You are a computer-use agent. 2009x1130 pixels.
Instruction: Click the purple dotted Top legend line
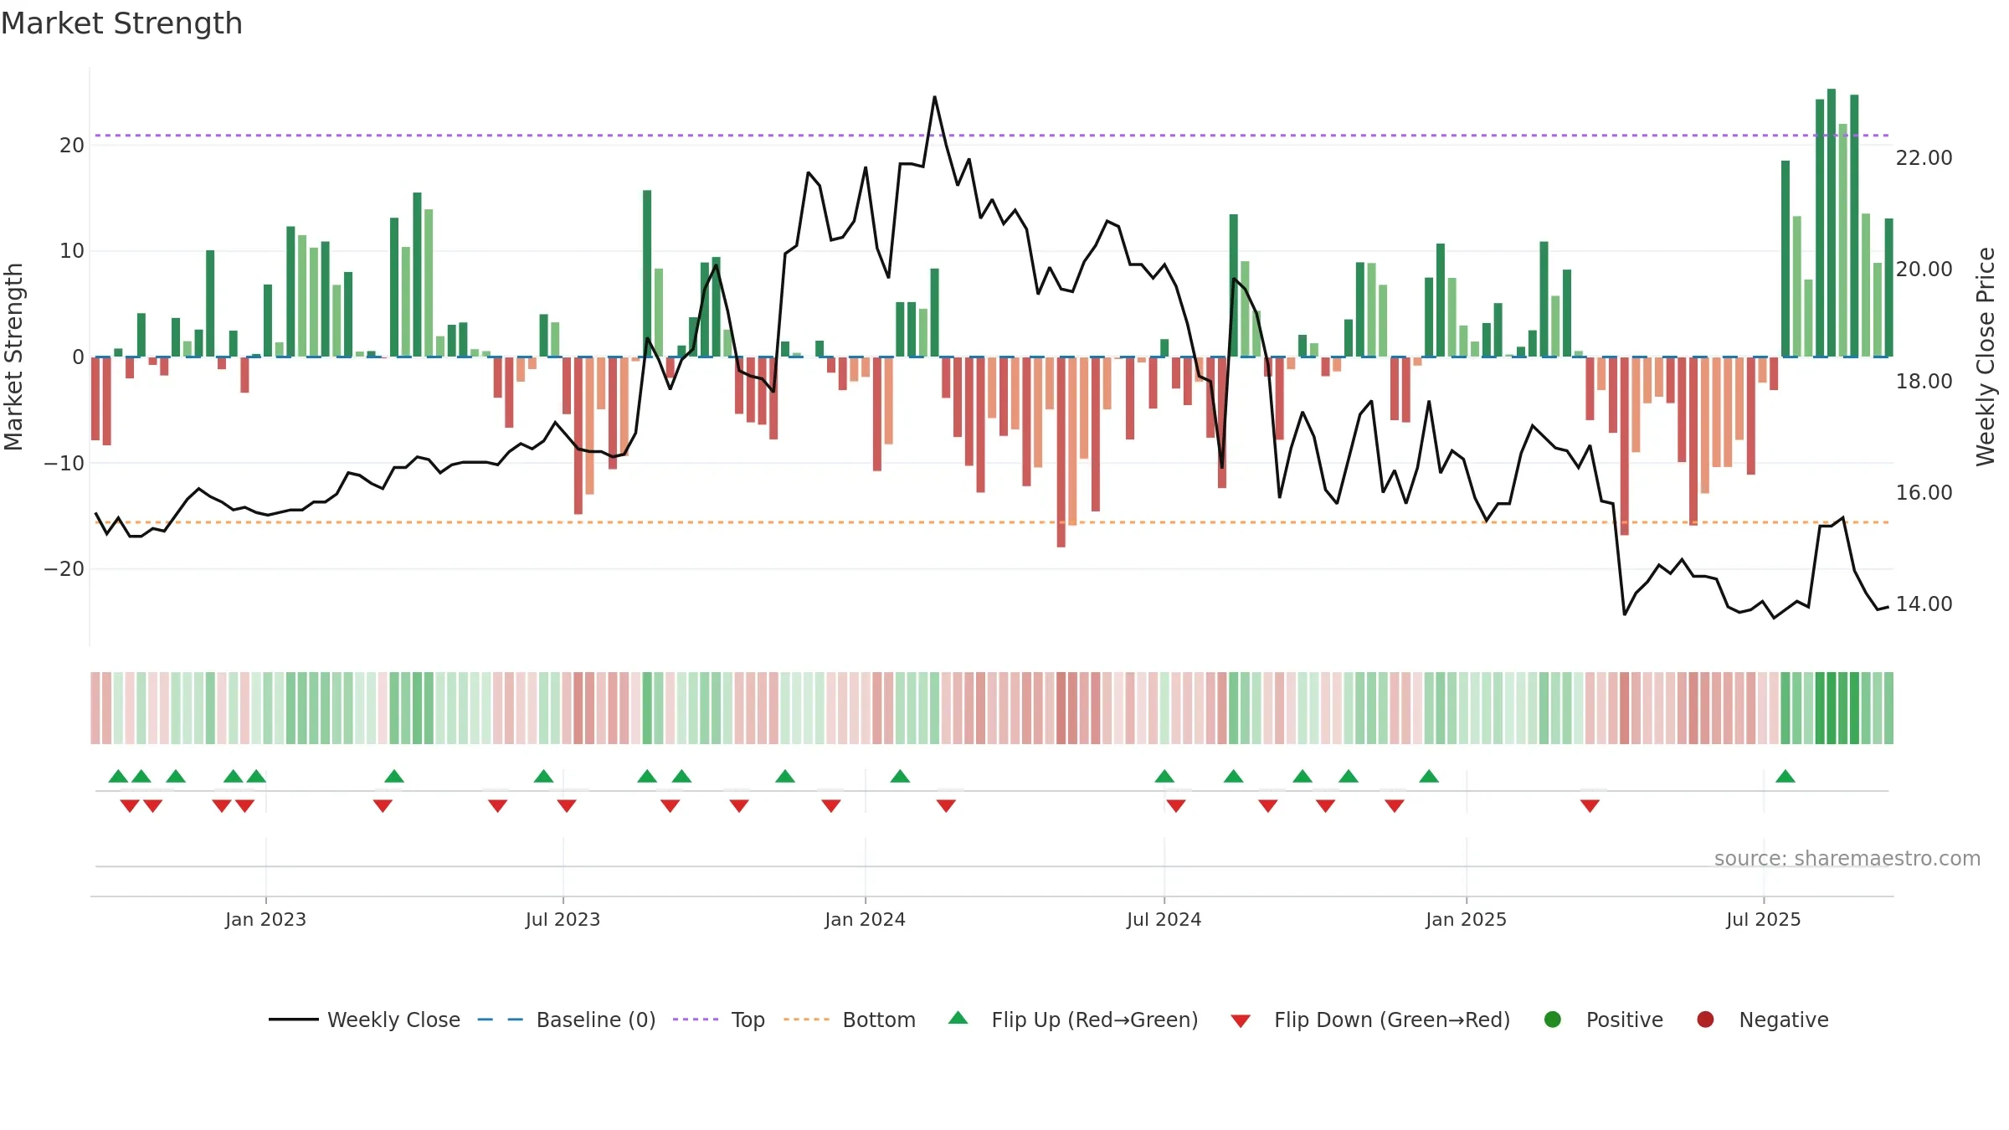pyautogui.click(x=696, y=1020)
